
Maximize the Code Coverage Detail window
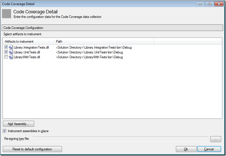[209, 4]
